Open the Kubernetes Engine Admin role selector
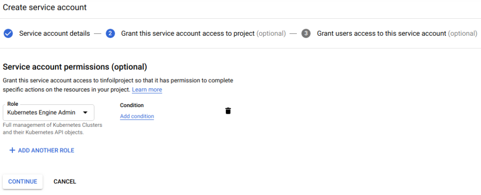This screenshot has width=481, height=195. (41, 113)
